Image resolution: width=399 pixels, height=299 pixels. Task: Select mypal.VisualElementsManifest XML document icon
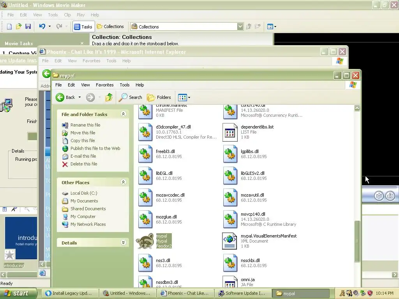230,241
